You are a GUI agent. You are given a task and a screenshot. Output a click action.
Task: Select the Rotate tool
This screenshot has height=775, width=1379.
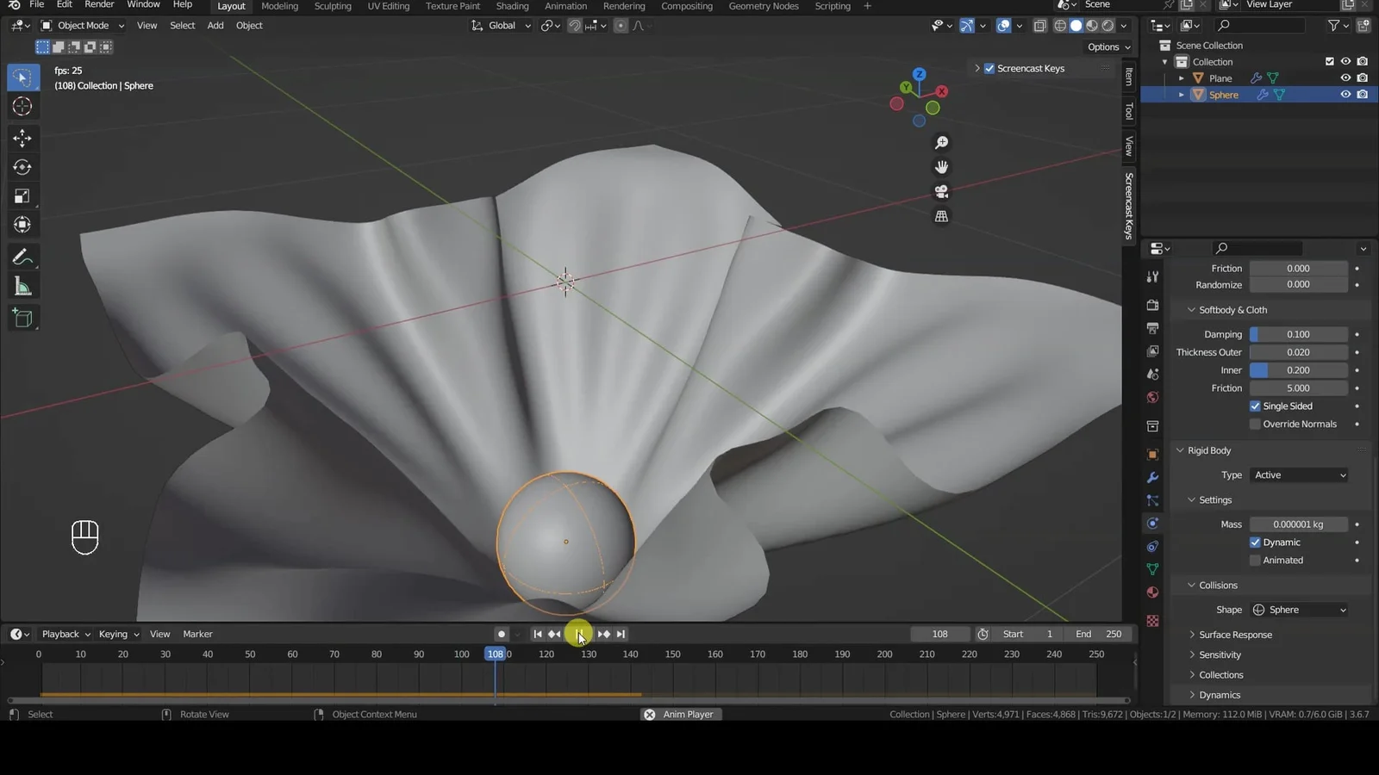[22, 167]
